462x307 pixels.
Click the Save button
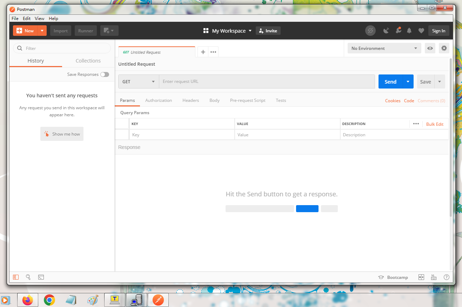[x=426, y=81]
